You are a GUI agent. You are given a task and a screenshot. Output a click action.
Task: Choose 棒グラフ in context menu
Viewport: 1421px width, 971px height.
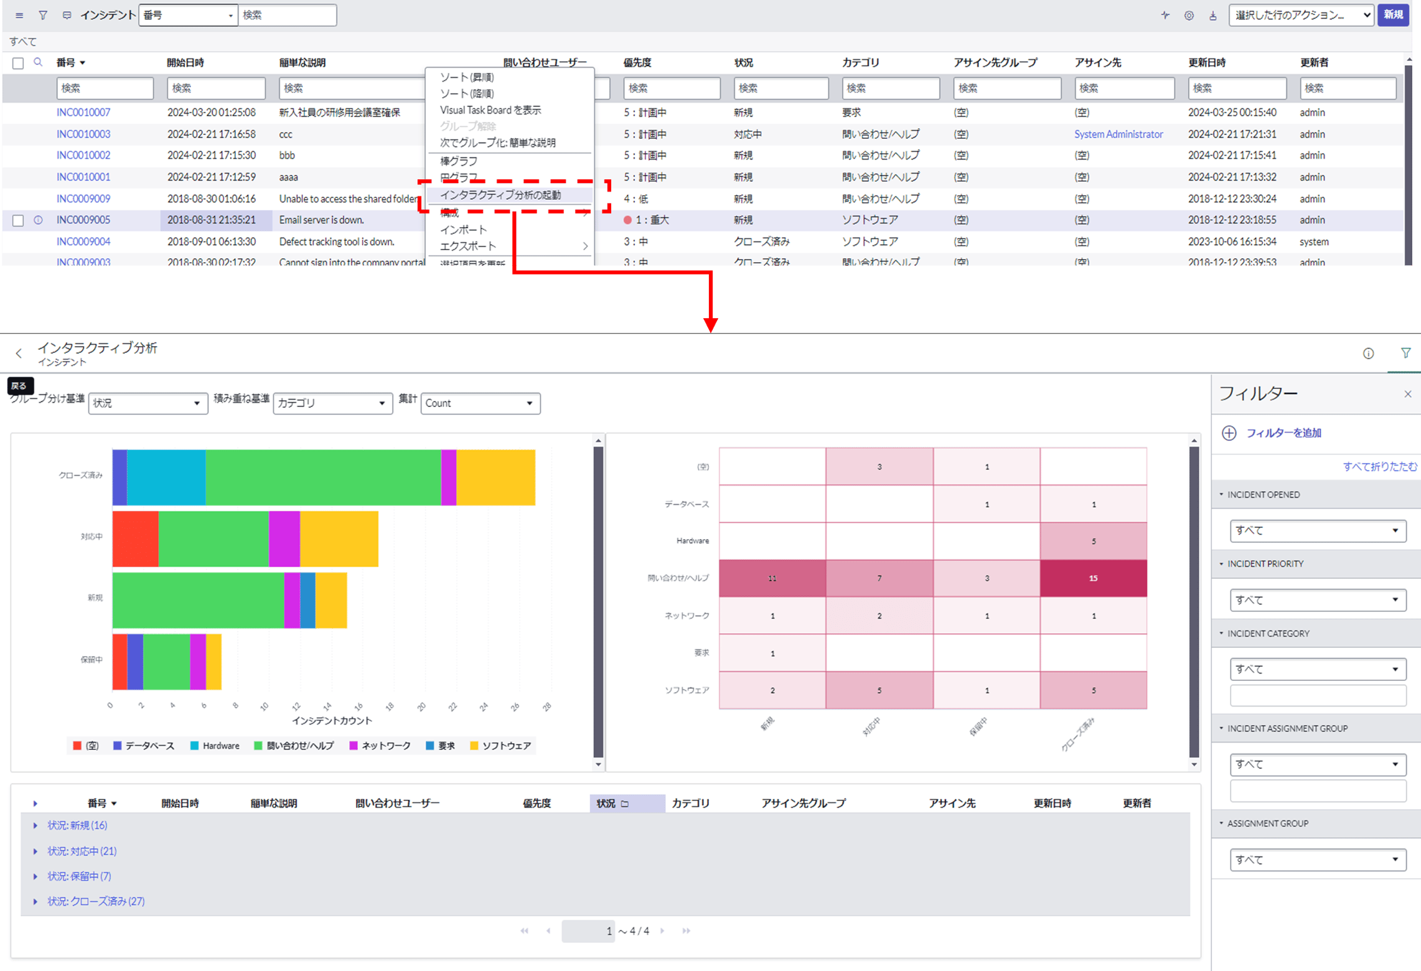[x=459, y=161]
